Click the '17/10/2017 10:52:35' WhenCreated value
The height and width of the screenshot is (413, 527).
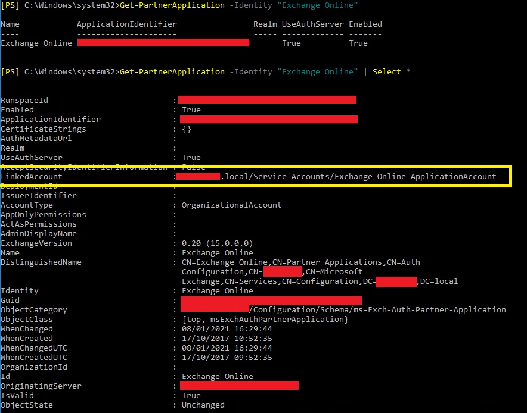coord(227,338)
